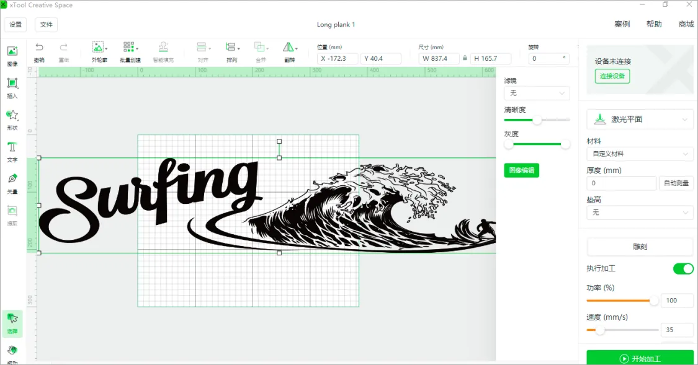Click the 图像编辑 button
Image resolution: width=698 pixels, height=365 pixels.
coord(521,170)
